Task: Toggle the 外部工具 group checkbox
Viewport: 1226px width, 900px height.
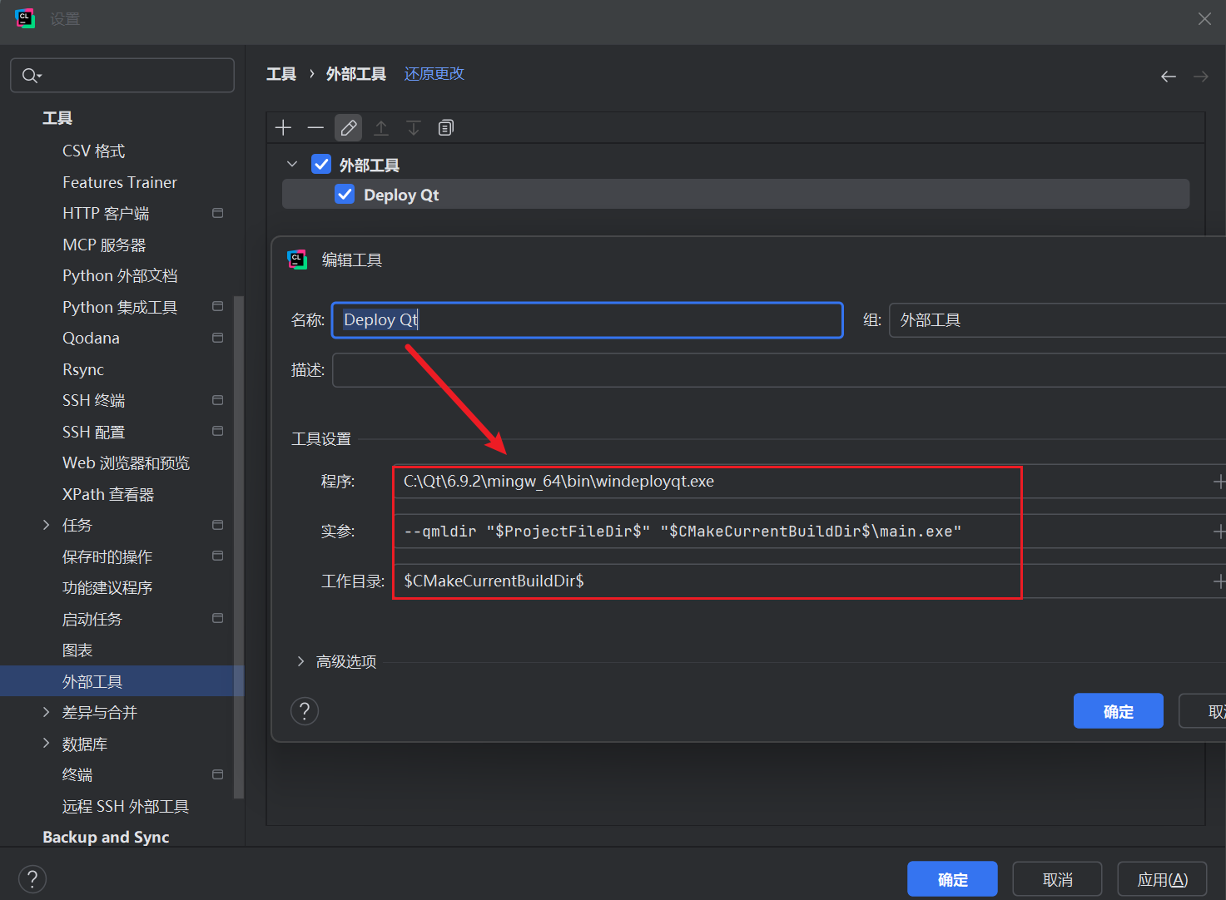Action: [321, 164]
